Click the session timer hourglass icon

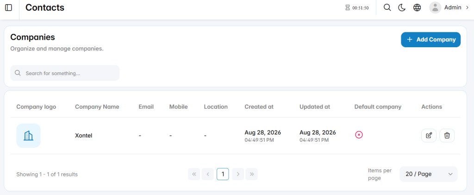click(347, 8)
